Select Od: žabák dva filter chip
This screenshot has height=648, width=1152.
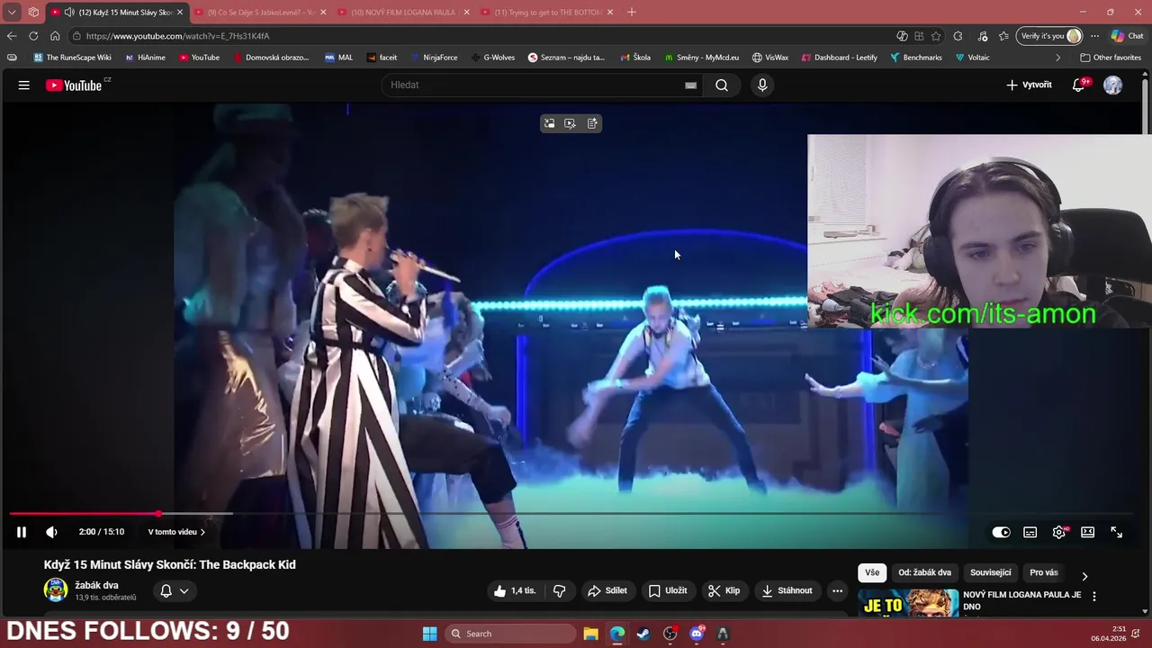coord(924,572)
